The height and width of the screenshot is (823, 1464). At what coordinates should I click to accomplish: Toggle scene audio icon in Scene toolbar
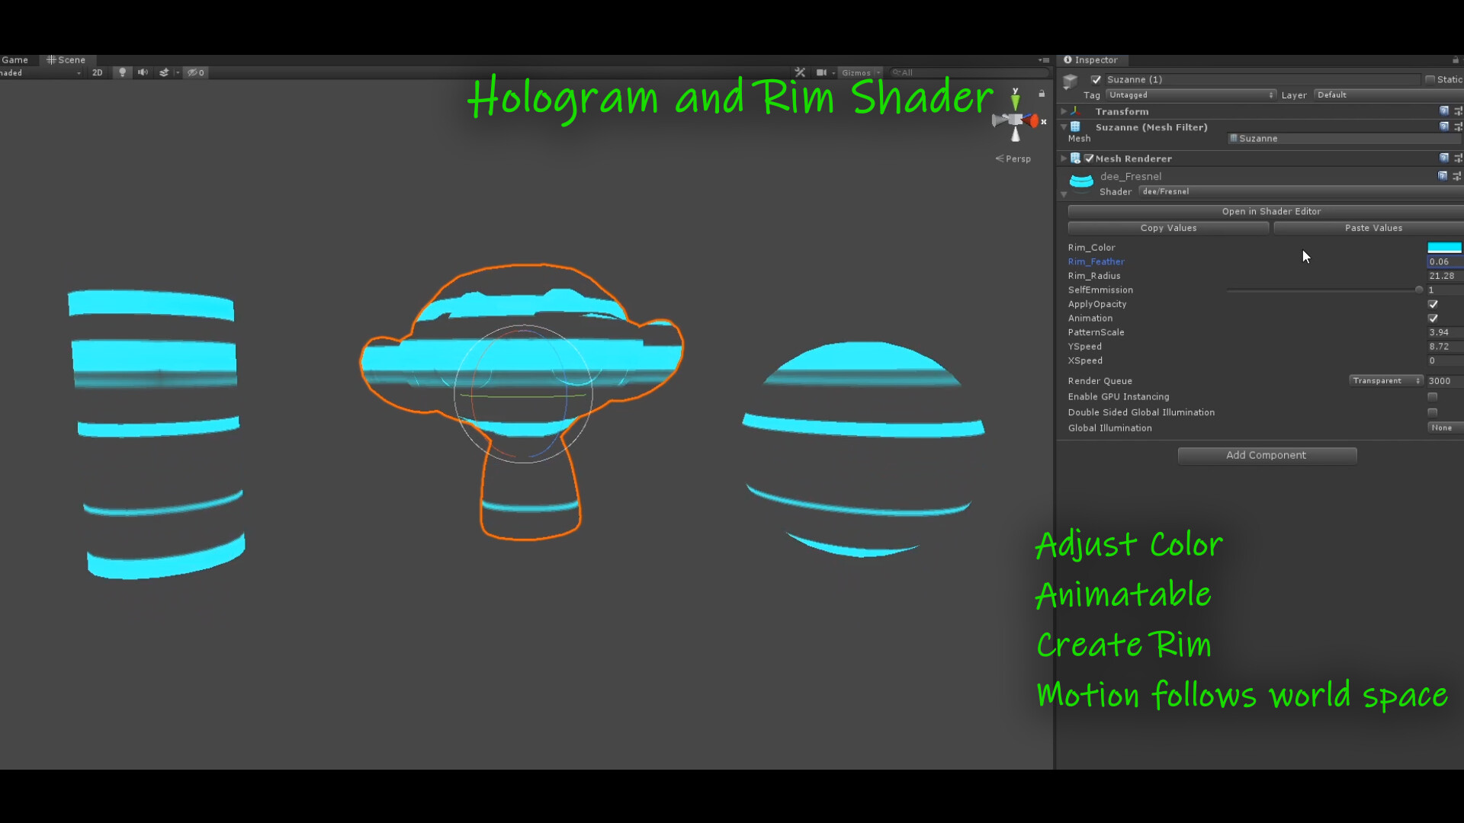[143, 72]
